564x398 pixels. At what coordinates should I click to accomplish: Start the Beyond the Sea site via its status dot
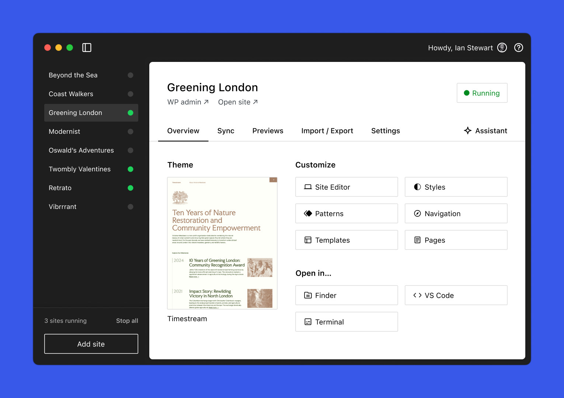tap(130, 75)
